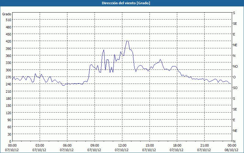244x153 pixels.
Task: Click the 15:00 time label on the x-axis
Action: pyautogui.click(x=150, y=146)
